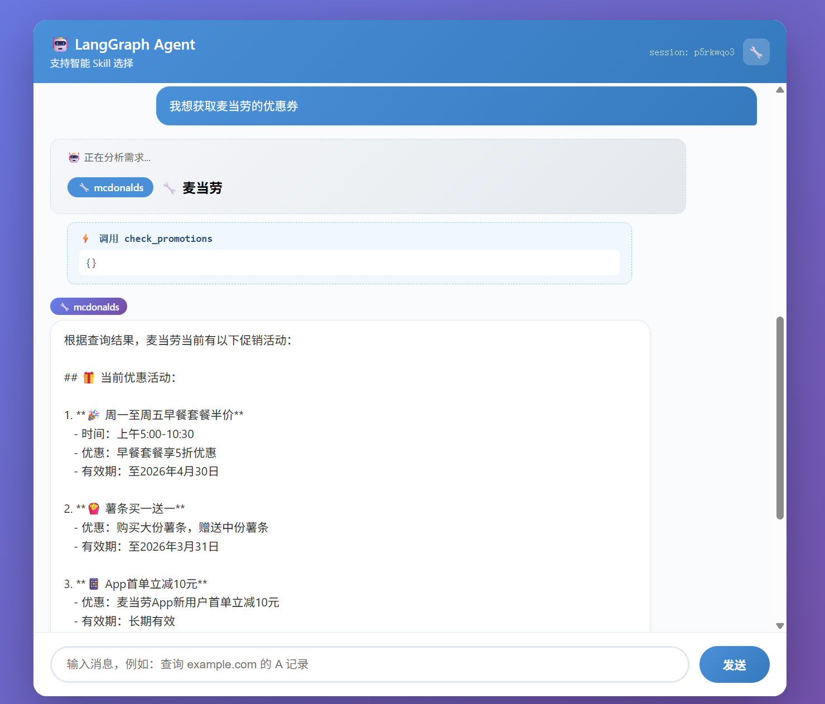Image resolution: width=825 pixels, height=704 pixels.
Task: Click the scroll down arrow of chat
Action: click(780, 625)
